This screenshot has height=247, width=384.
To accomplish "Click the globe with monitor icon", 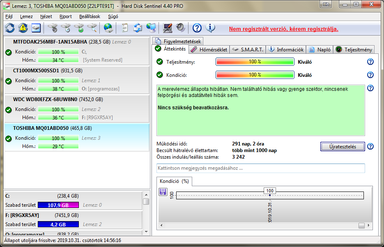I will 151,28.
